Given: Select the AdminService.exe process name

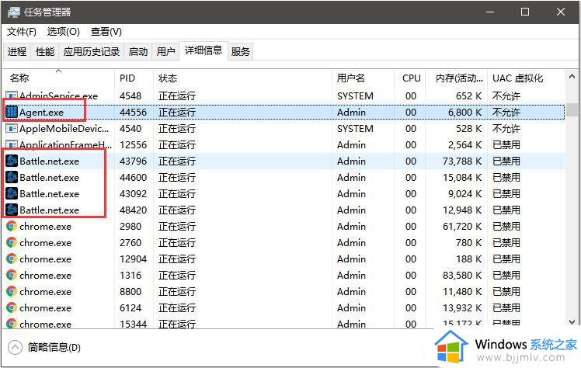Looking at the screenshot, I should click(x=58, y=96).
